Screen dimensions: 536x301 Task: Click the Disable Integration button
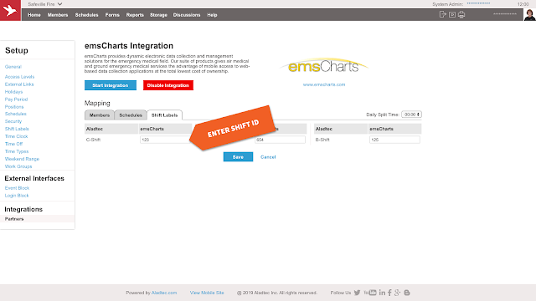tap(168, 85)
